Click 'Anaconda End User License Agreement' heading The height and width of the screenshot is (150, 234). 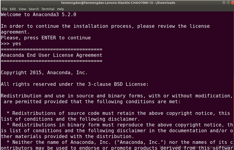point(52,55)
